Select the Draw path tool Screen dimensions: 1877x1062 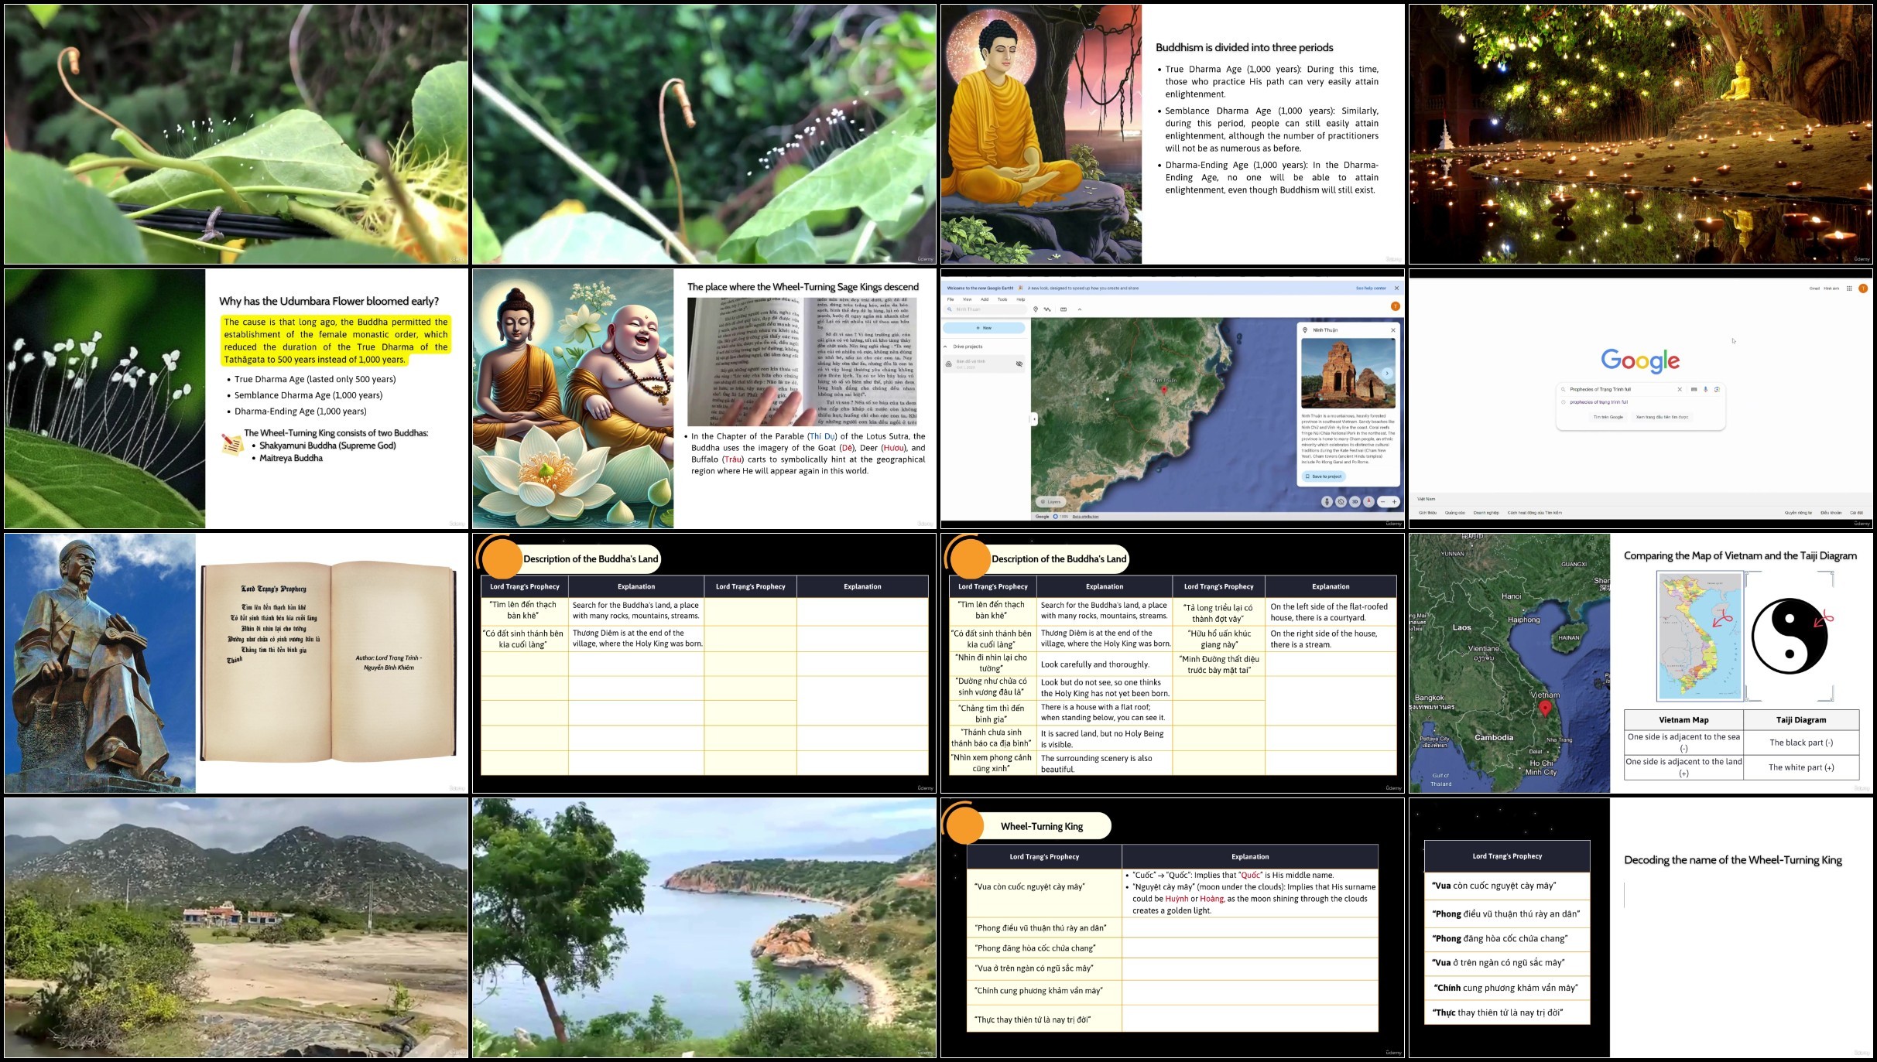[x=1047, y=309]
